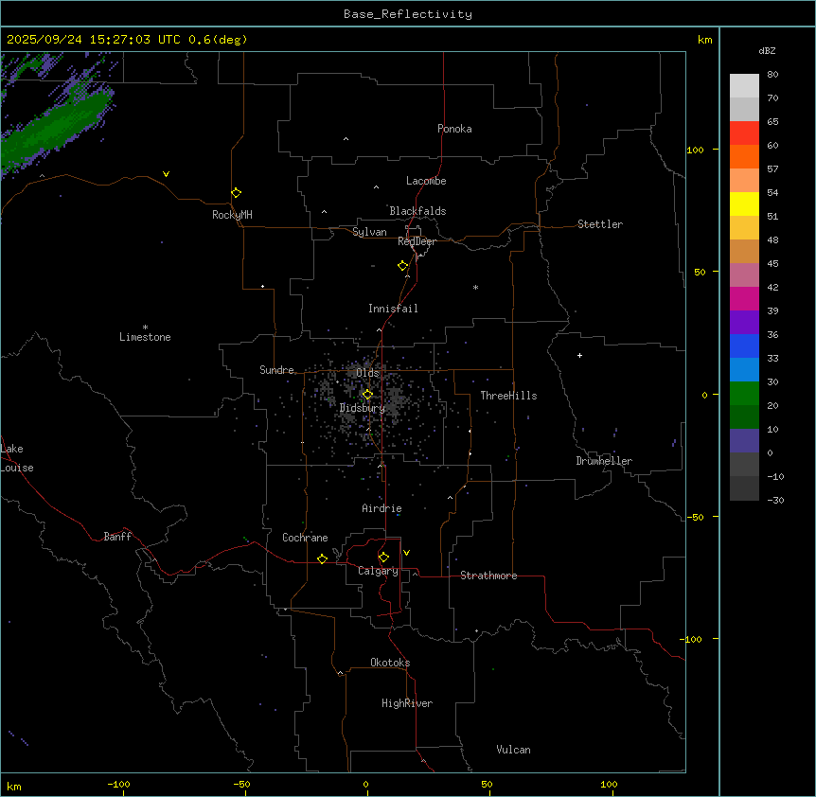816x797 pixels.
Task: Select the Stettler city label
Action: coord(600,224)
